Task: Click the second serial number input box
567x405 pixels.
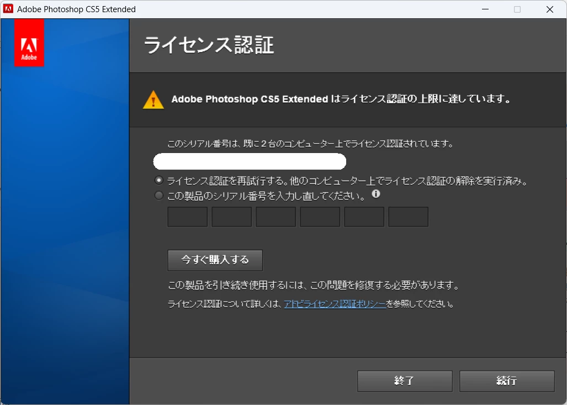Action: [231, 217]
